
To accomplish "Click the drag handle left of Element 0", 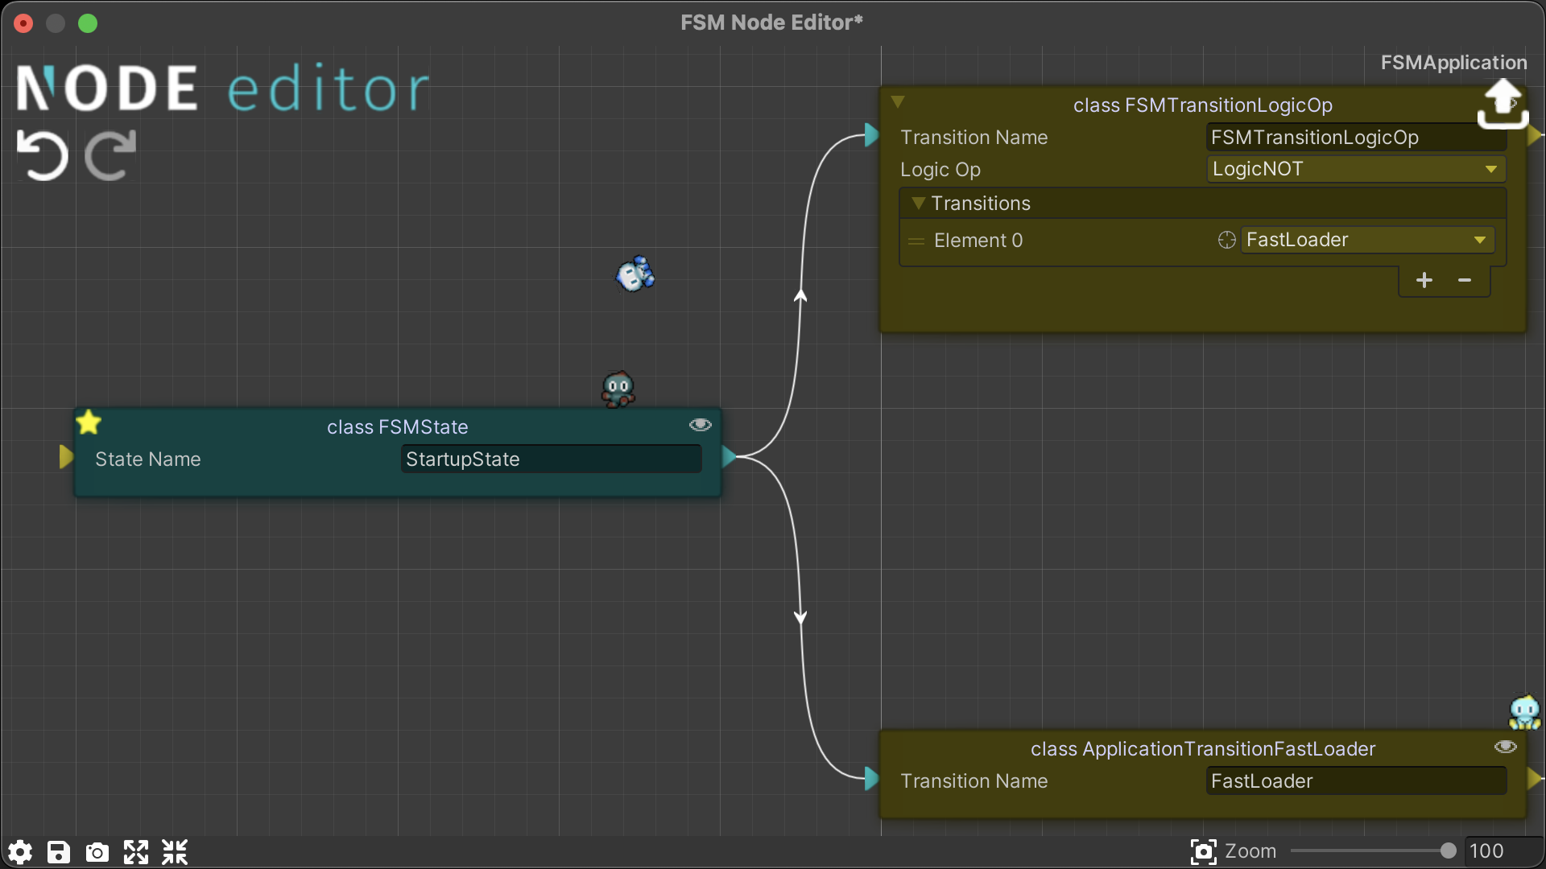I will [x=916, y=241].
